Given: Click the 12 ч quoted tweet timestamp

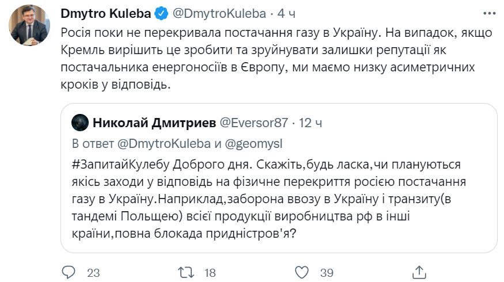Looking at the screenshot, I should point(311,123).
